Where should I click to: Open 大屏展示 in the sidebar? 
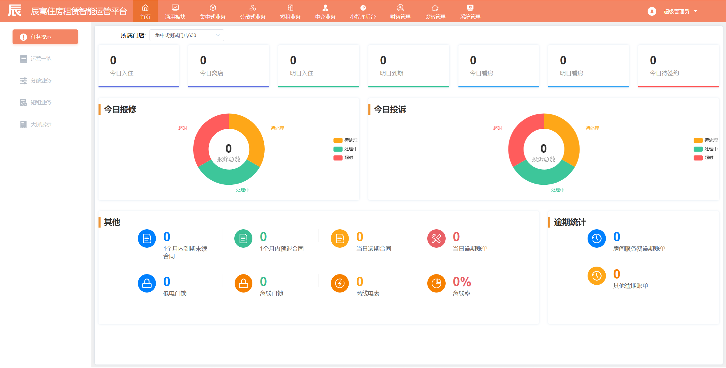(x=41, y=124)
